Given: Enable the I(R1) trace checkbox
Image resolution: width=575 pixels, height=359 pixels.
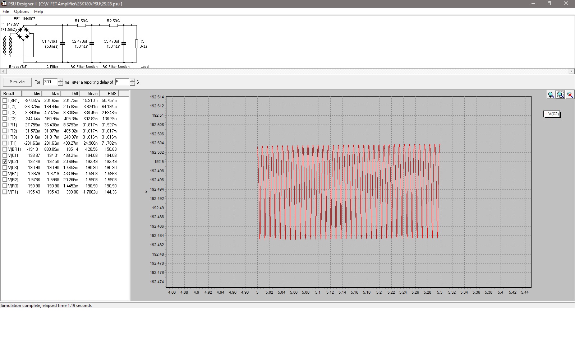Looking at the screenshot, I should pos(5,125).
